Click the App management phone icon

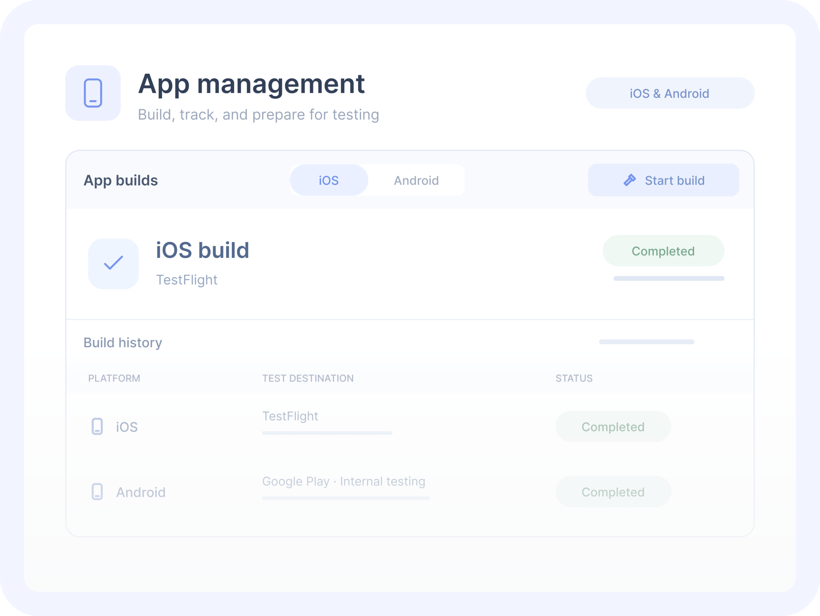point(93,93)
